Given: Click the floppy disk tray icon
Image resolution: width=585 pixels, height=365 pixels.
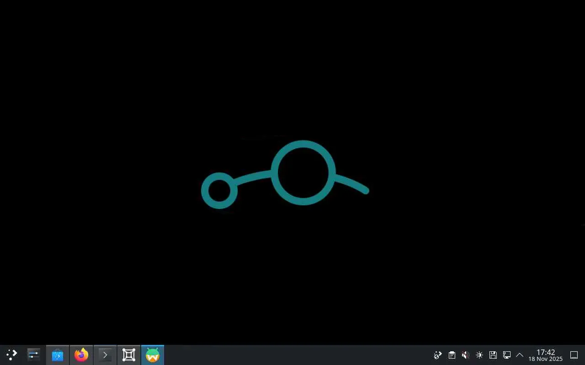Looking at the screenshot, I should [x=493, y=355].
